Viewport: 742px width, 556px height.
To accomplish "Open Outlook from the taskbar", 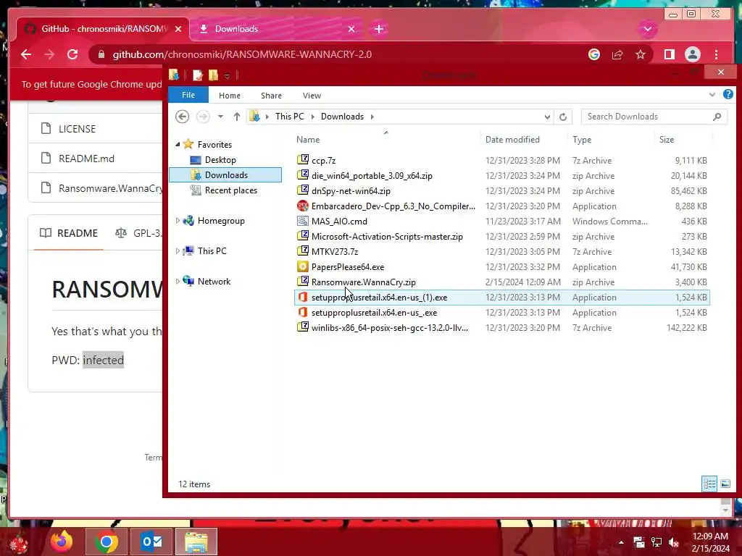I will 151,542.
